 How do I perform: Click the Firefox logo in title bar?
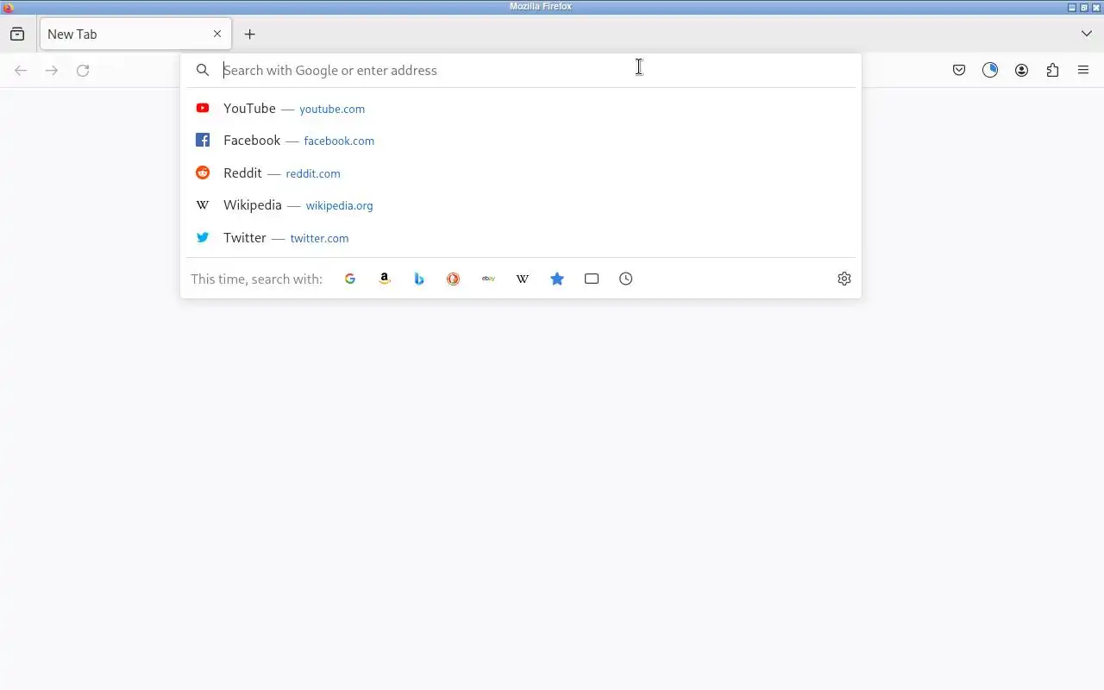pos(8,7)
